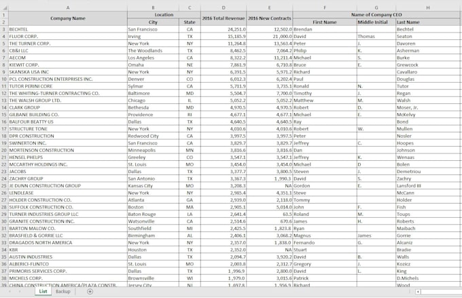Click Name of Company CEO header

pyautogui.click(x=376, y=15)
